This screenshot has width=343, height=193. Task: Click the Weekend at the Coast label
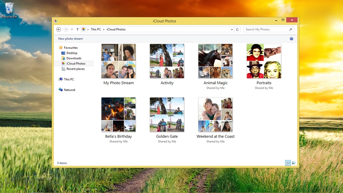215,136
